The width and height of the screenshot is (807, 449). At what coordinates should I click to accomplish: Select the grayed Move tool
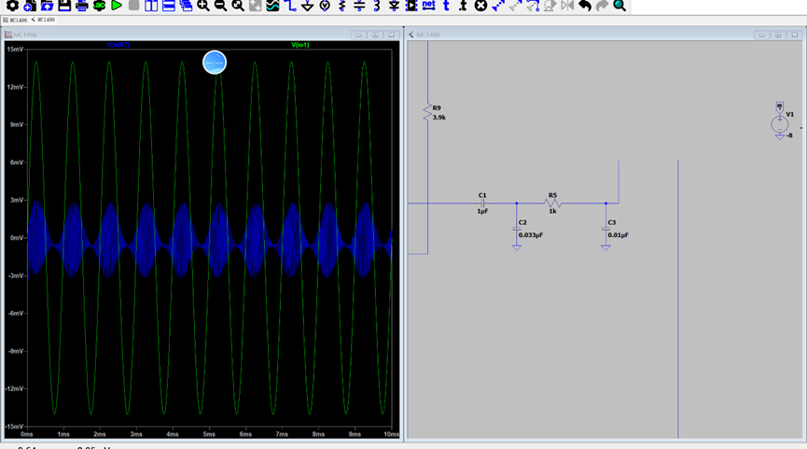(516, 6)
